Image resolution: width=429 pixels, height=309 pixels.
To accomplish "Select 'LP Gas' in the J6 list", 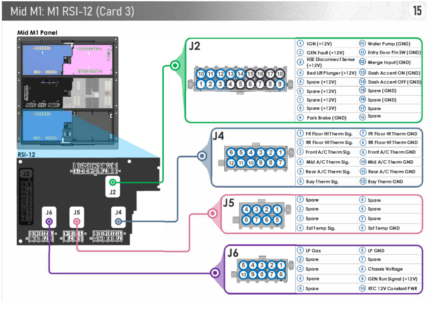I will pos(313,251).
